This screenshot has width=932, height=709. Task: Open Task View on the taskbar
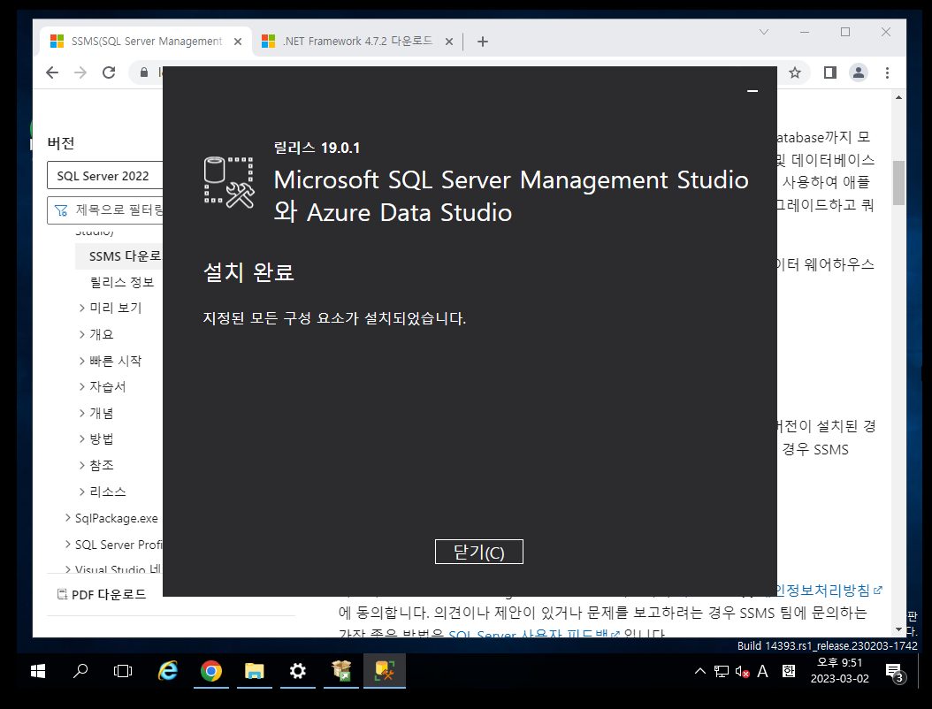click(123, 671)
